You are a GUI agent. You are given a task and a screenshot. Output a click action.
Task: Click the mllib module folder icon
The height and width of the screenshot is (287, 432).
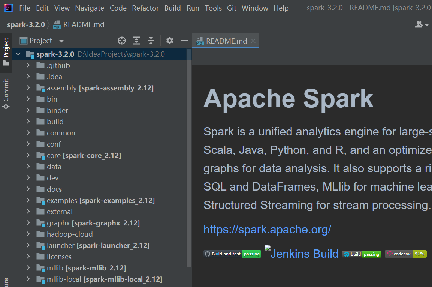(x=40, y=269)
